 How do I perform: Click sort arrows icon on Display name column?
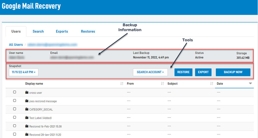click(x=122, y=84)
